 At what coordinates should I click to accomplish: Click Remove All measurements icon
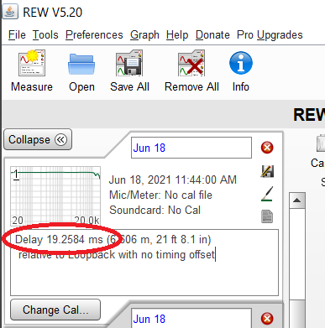tap(191, 63)
